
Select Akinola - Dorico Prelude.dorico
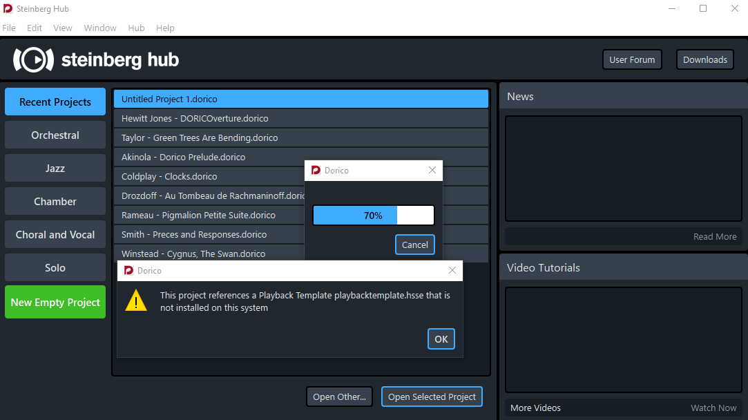301,157
